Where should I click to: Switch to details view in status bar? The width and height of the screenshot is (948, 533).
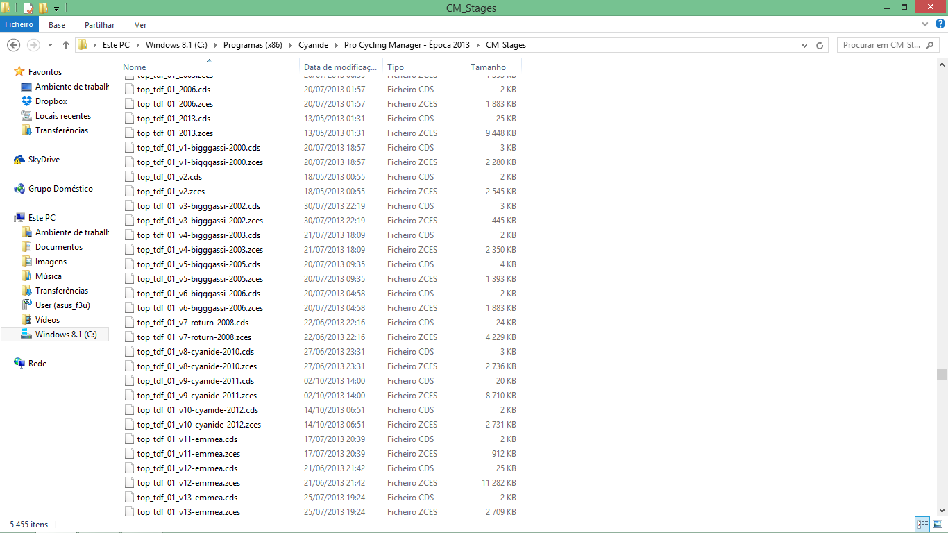[922, 524]
